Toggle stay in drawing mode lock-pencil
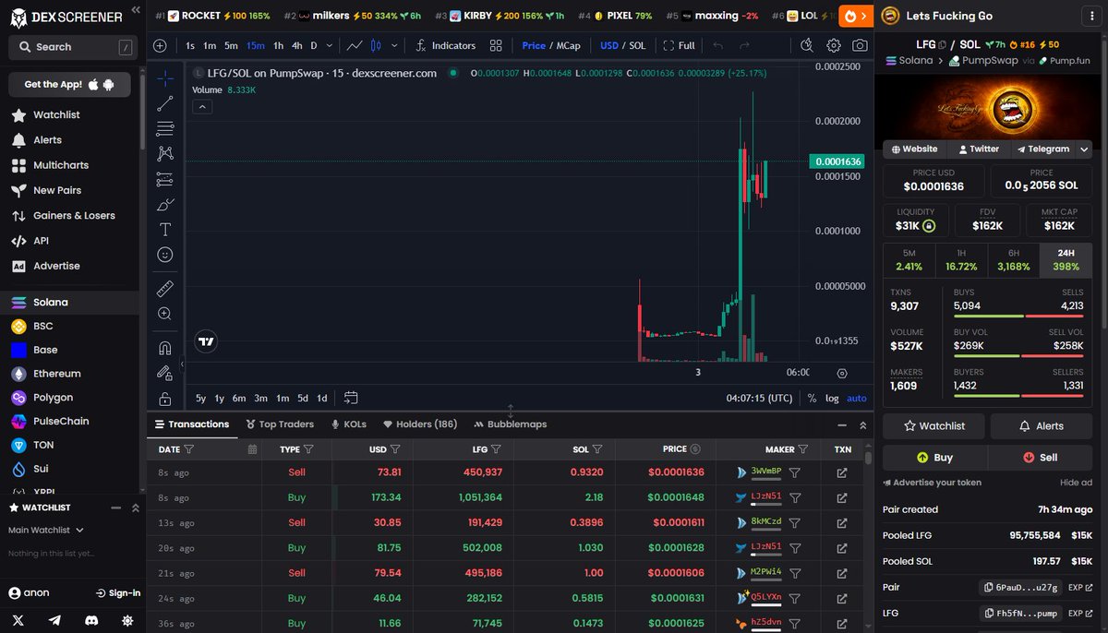 click(x=165, y=373)
